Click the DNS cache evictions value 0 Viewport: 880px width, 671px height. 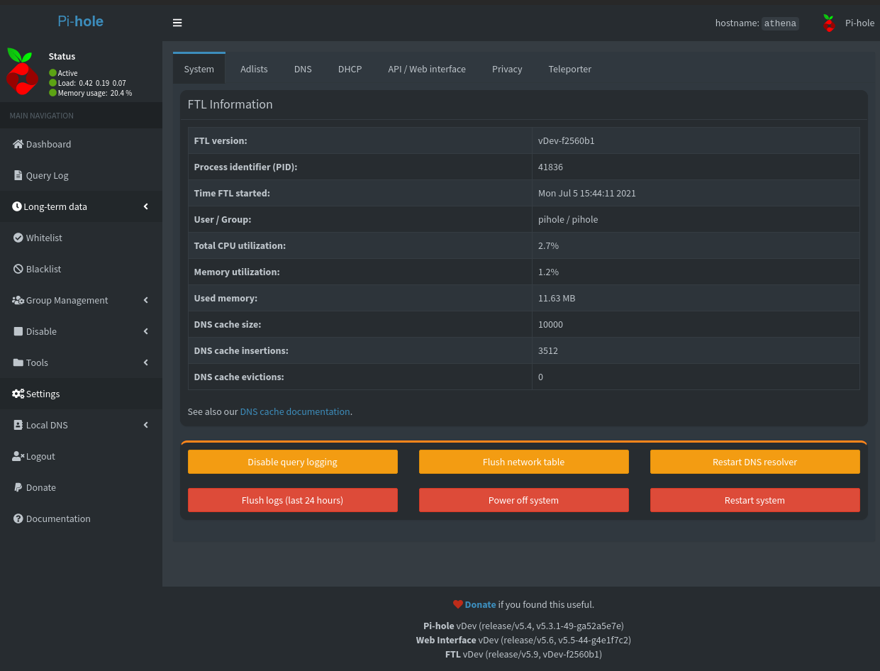click(541, 377)
